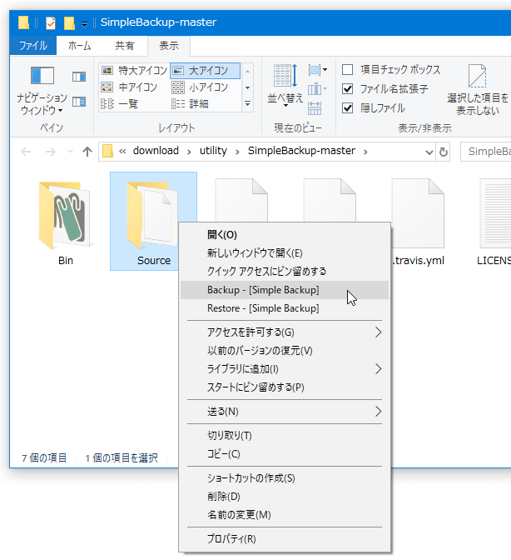Select 中アイコン layout
Image resolution: width=511 pixels, height=560 pixels.
coord(129,87)
